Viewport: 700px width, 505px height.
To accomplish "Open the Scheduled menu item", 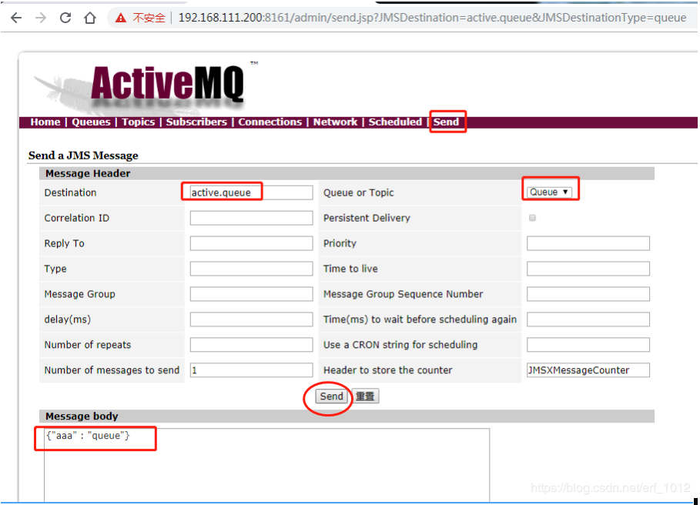I will (395, 122).
